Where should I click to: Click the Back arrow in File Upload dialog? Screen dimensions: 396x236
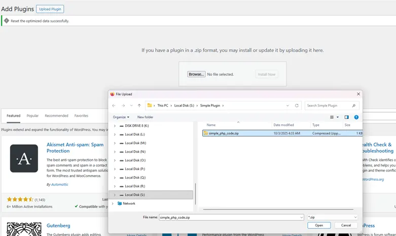114,106
